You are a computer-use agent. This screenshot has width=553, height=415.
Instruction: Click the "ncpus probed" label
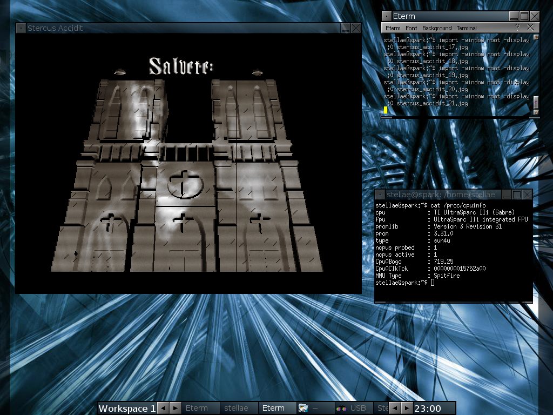[395, 247]
